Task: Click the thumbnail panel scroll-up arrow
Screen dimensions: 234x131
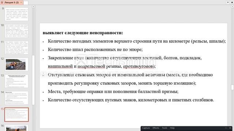Action: [33, 7]
